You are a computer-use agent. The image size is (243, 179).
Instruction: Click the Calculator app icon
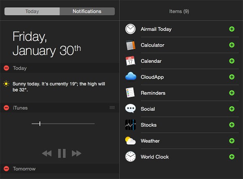(x=130, y=45)
